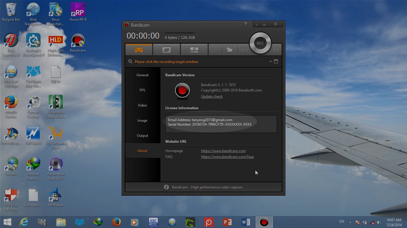Select the FileHippo App Manager desktop icon
The image size is (407, 228).
33,76
